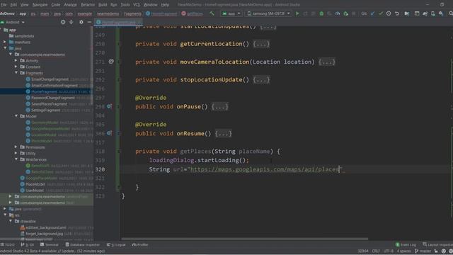The width and height of the screenshot is (453, 255).
Task: Click the Make Project hammer icon
Action: click(x=212, y=13)
